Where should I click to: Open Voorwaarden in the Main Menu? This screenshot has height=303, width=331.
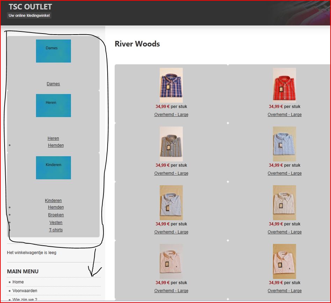(x=25, y=290)
